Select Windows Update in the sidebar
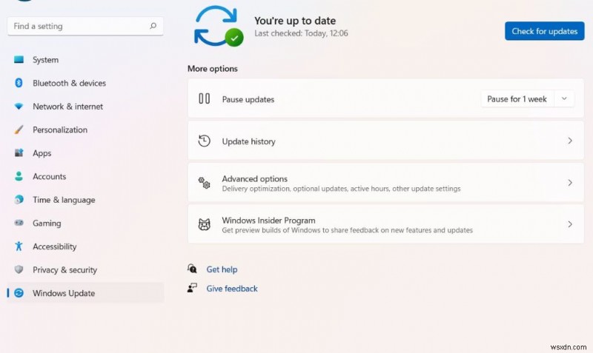593x353 pixels. 85,293
